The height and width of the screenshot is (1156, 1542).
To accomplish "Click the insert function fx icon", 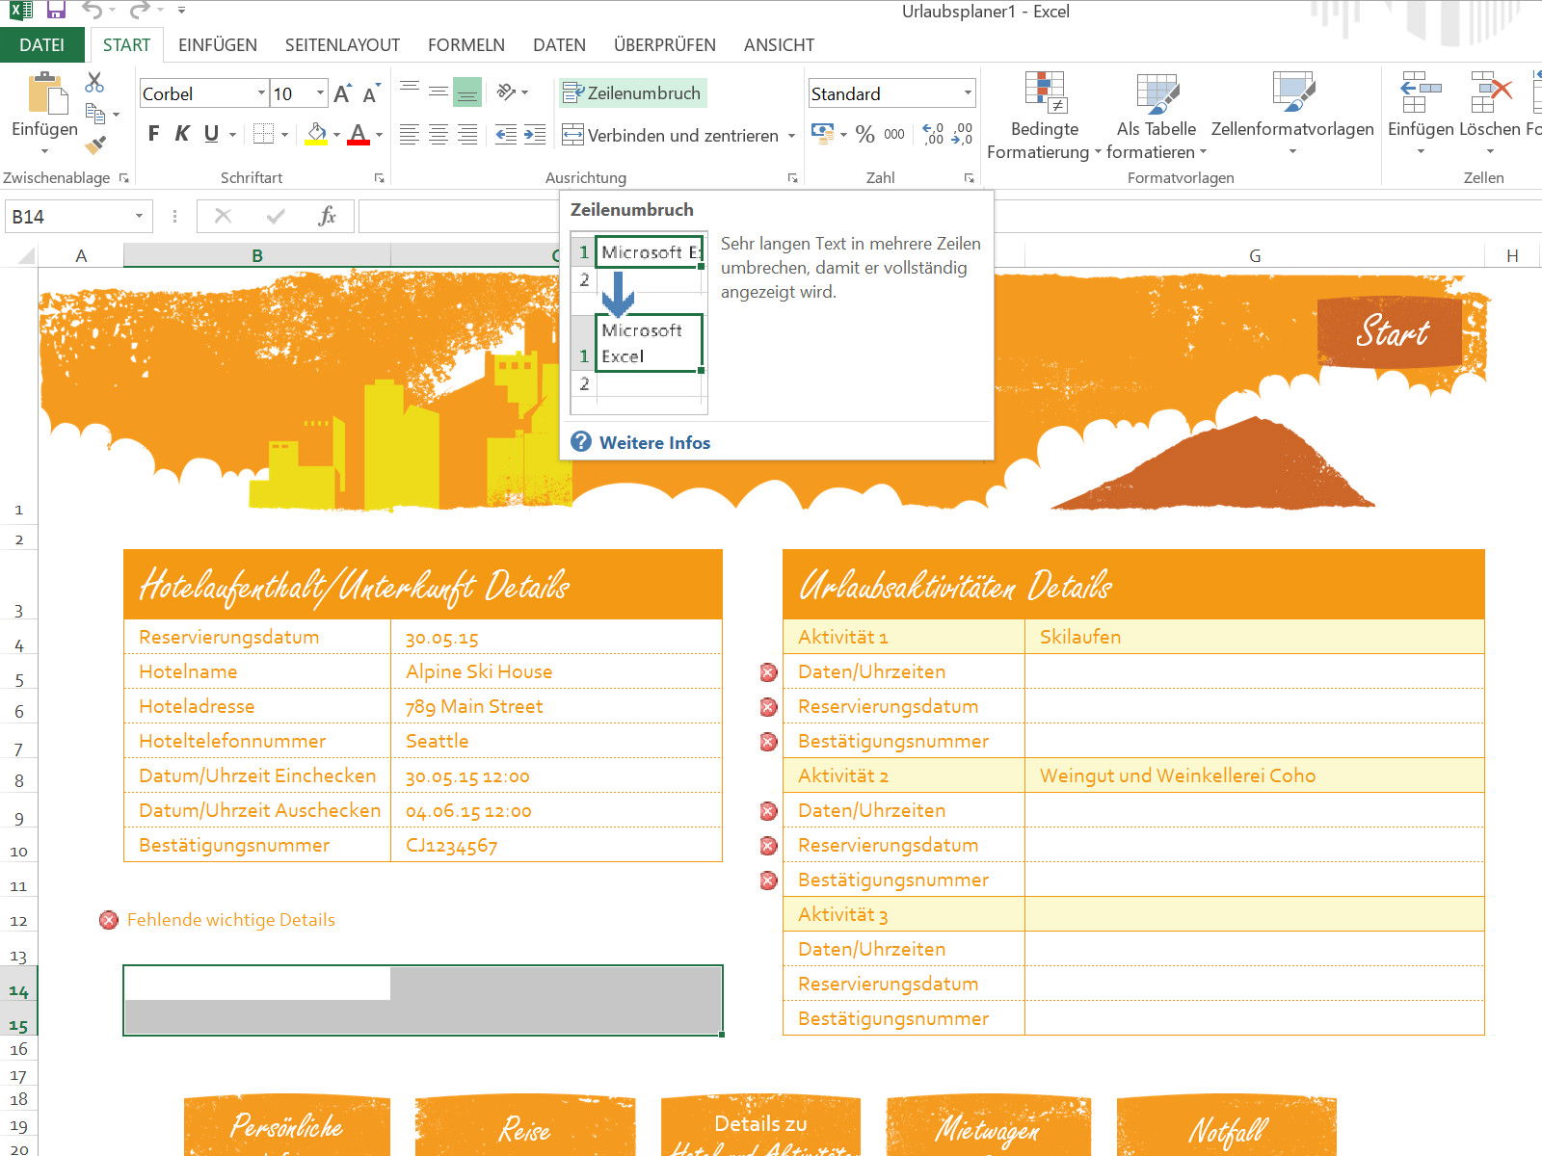I will 327,216.
